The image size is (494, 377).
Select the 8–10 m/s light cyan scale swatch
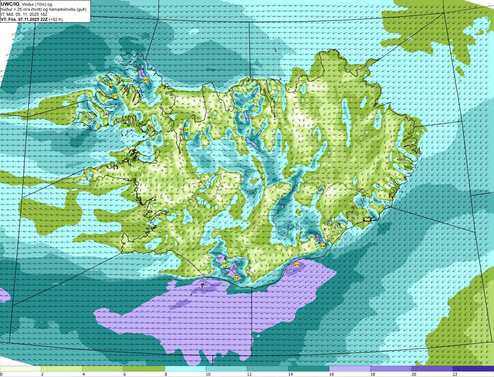[185, 369]
